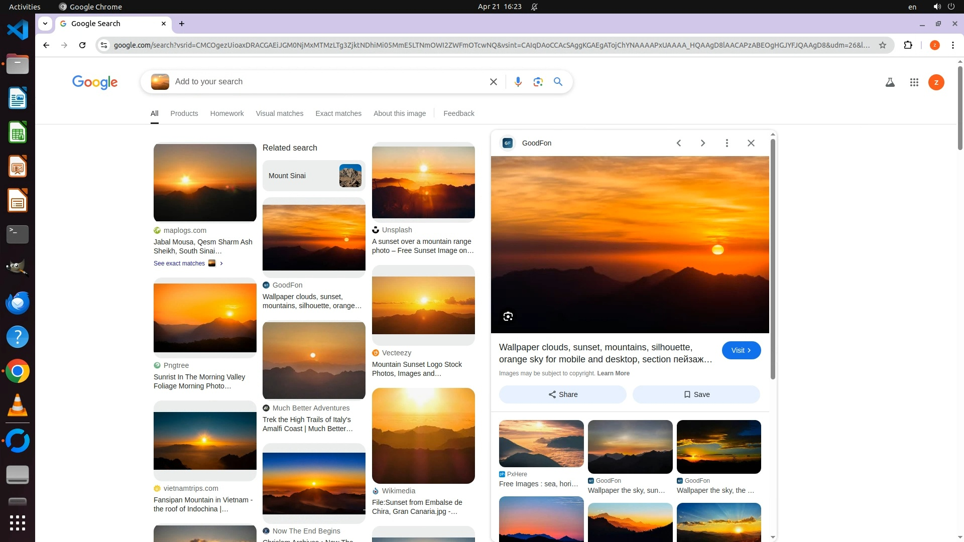Open the Mount Sinai related search chip
The height and width of the screenshot is (542, 964).
click(313, 176)
